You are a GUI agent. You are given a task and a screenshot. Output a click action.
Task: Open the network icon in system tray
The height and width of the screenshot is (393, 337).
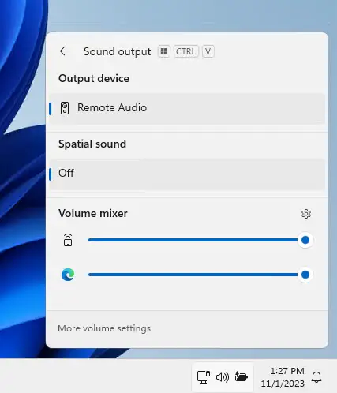point(204,377)
